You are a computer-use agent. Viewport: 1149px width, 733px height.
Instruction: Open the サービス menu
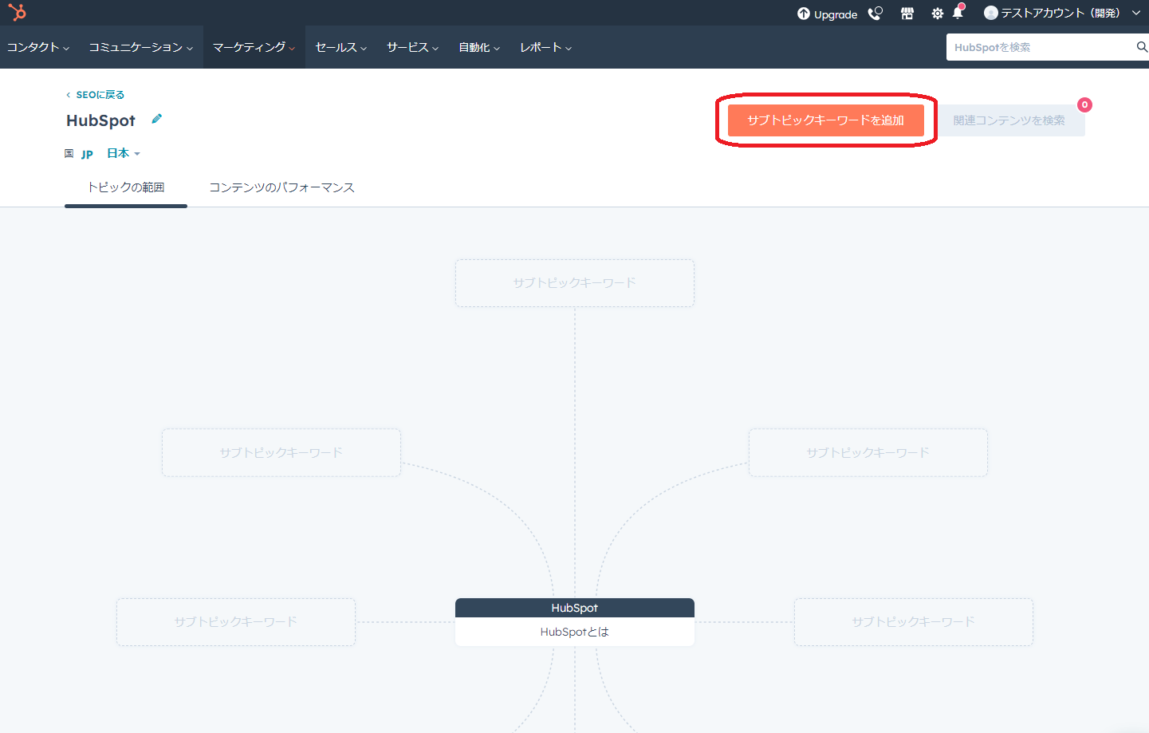pyautogui.click(x=413, y=48)
